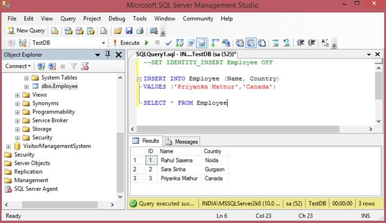Toggle auto-hide pin on Object Explorer
The image size is (386, 223).
(x=108, y=54)
